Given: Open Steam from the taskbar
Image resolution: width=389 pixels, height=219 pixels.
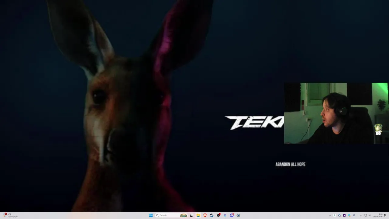Looking at the screenshot, I should [x=212, y=215].
